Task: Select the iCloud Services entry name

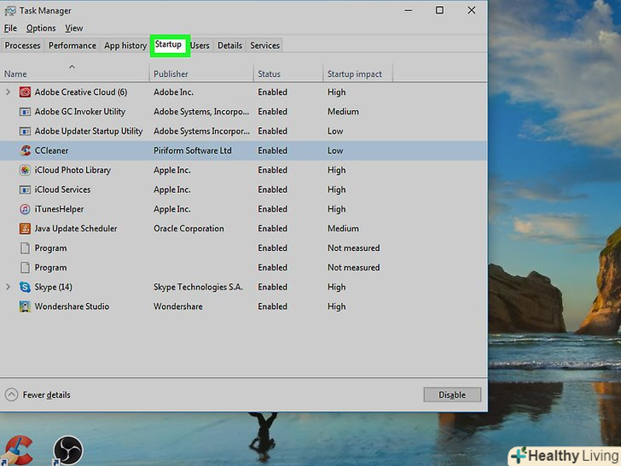Action: tap(62, 189)
